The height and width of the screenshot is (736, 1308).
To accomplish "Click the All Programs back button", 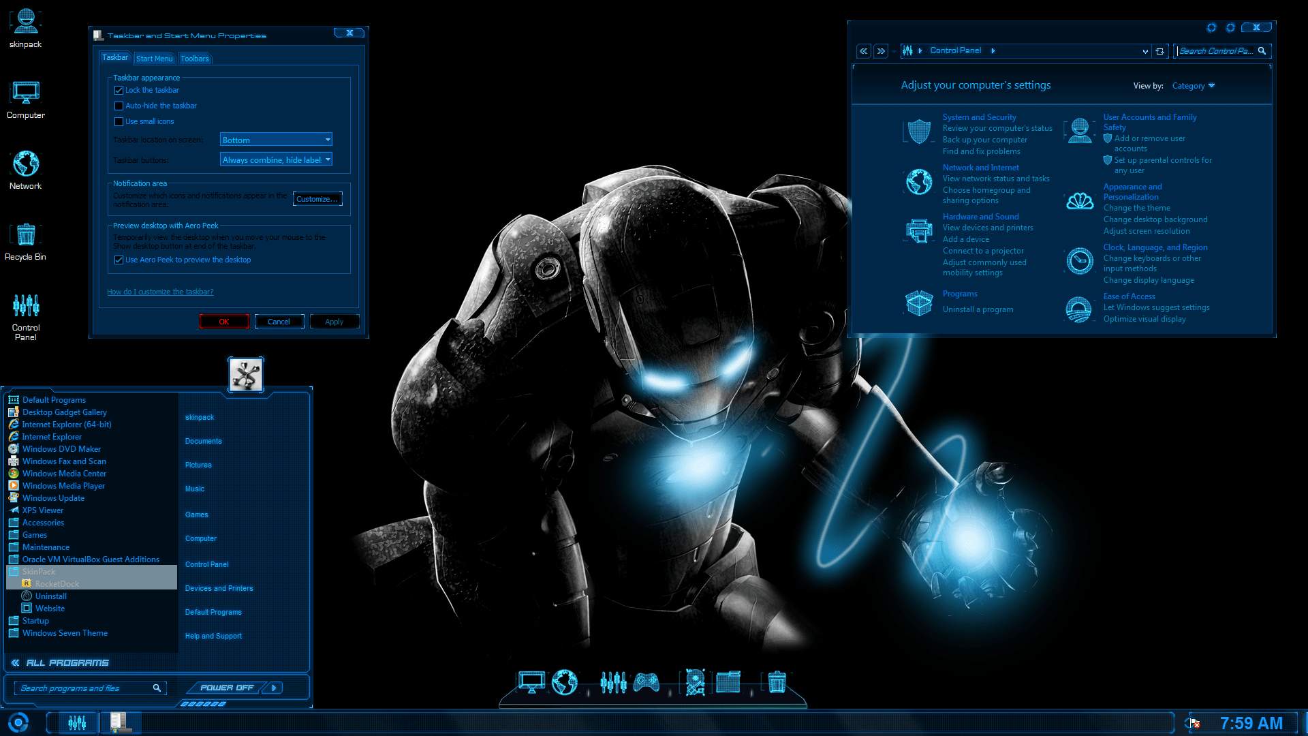I will point(60,662).
